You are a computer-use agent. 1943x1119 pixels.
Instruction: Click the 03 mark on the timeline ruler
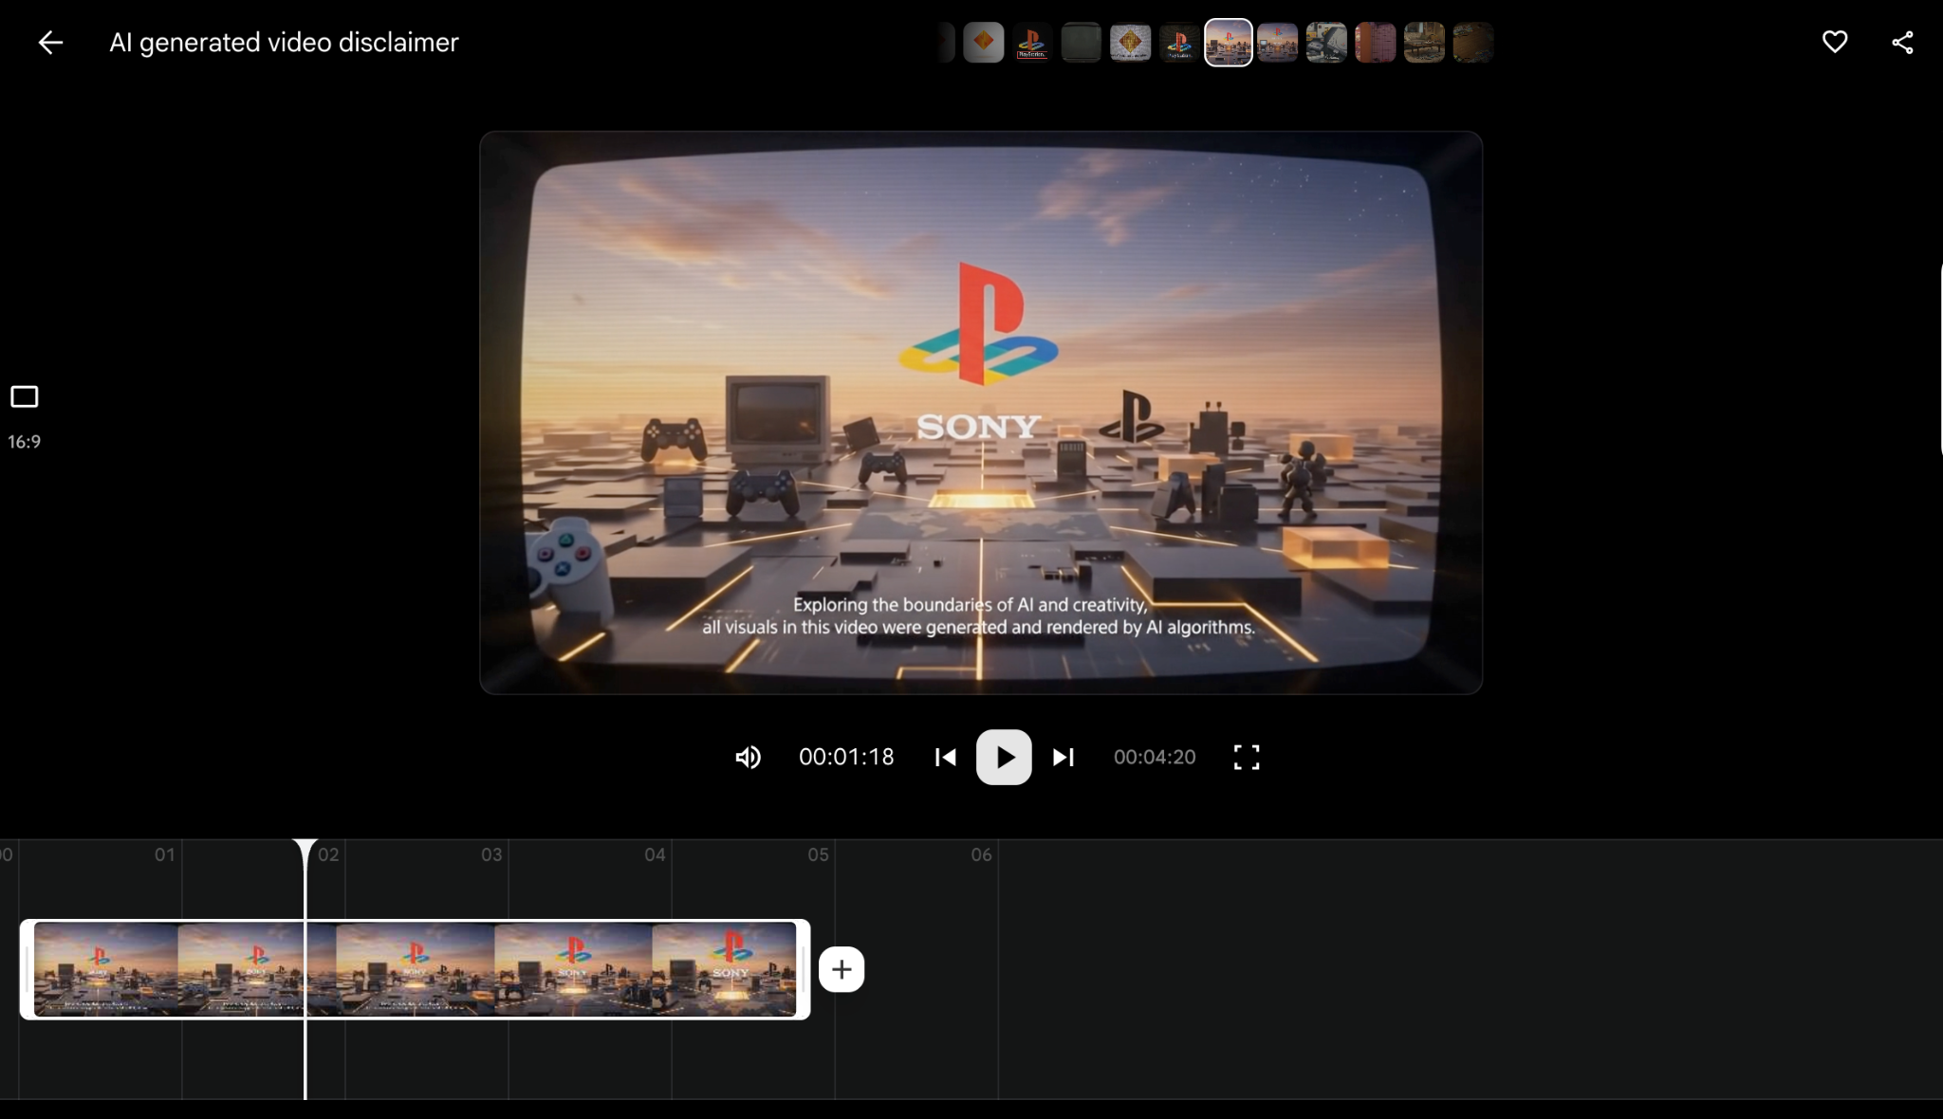(491, 854)
